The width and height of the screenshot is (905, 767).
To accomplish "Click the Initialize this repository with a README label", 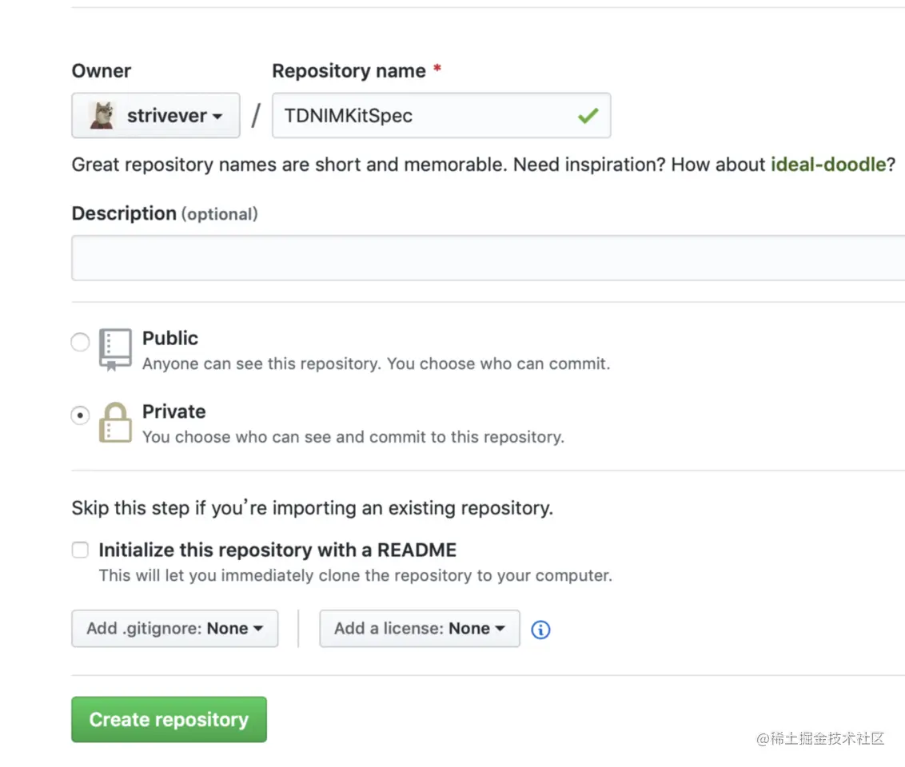I will [277, 550].
